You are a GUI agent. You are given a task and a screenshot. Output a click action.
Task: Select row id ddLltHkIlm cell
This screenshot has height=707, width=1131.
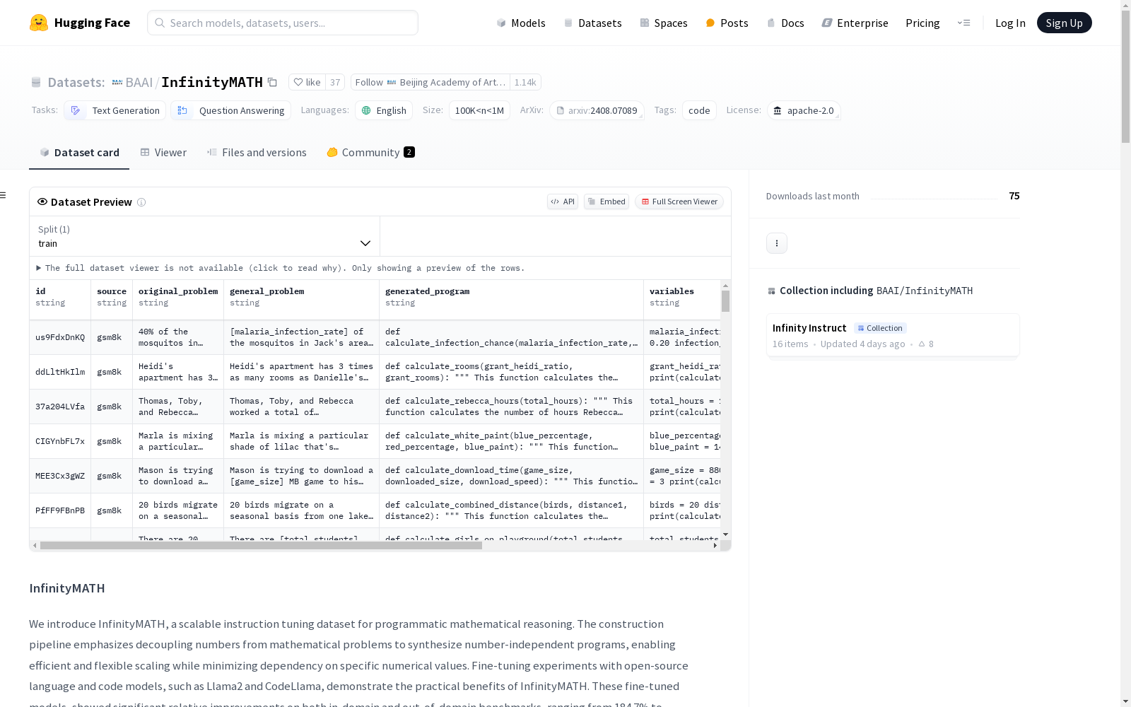(60, 372)
